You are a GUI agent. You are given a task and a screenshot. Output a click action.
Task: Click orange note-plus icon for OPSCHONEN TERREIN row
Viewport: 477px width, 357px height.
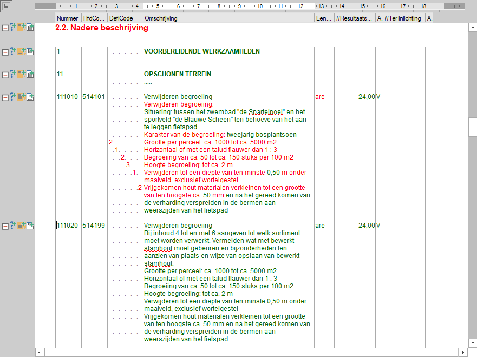point(21,74)
